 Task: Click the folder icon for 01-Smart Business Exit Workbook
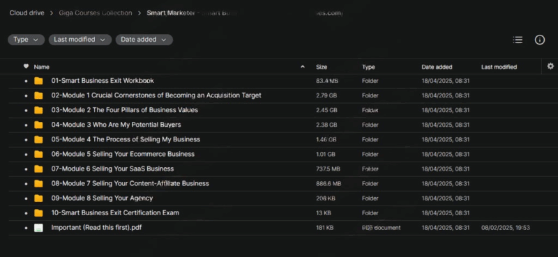click(38, 81)
